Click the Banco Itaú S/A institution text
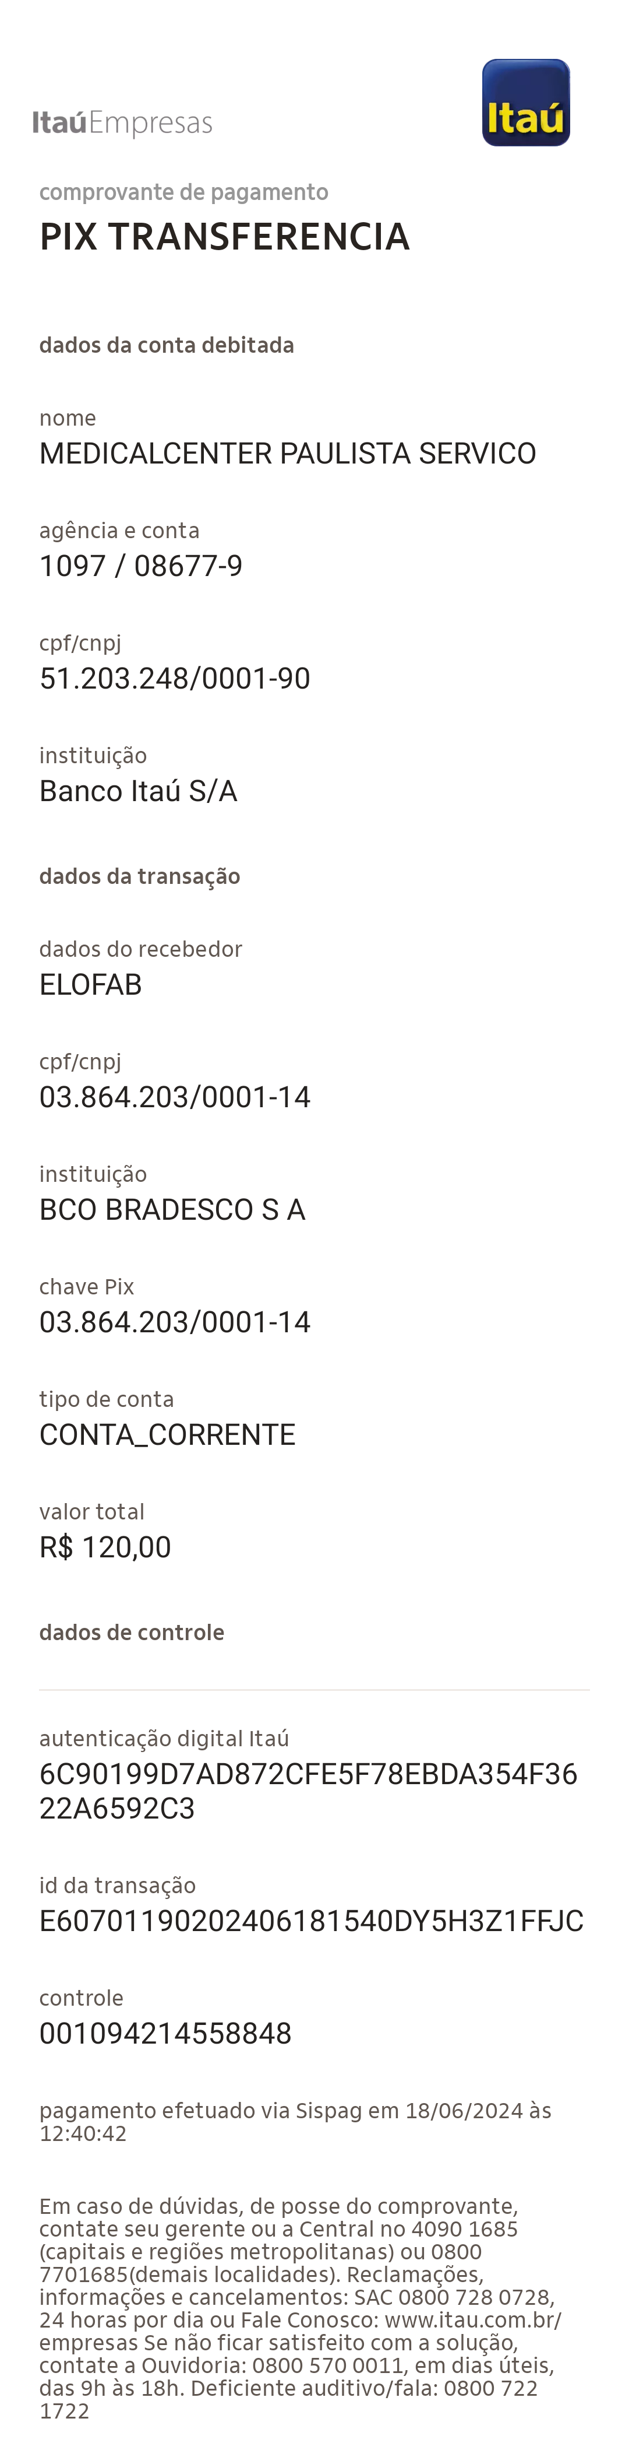The height and width of the screenshot is (2464, 629). pyautogui.click(x=137, y=791)
